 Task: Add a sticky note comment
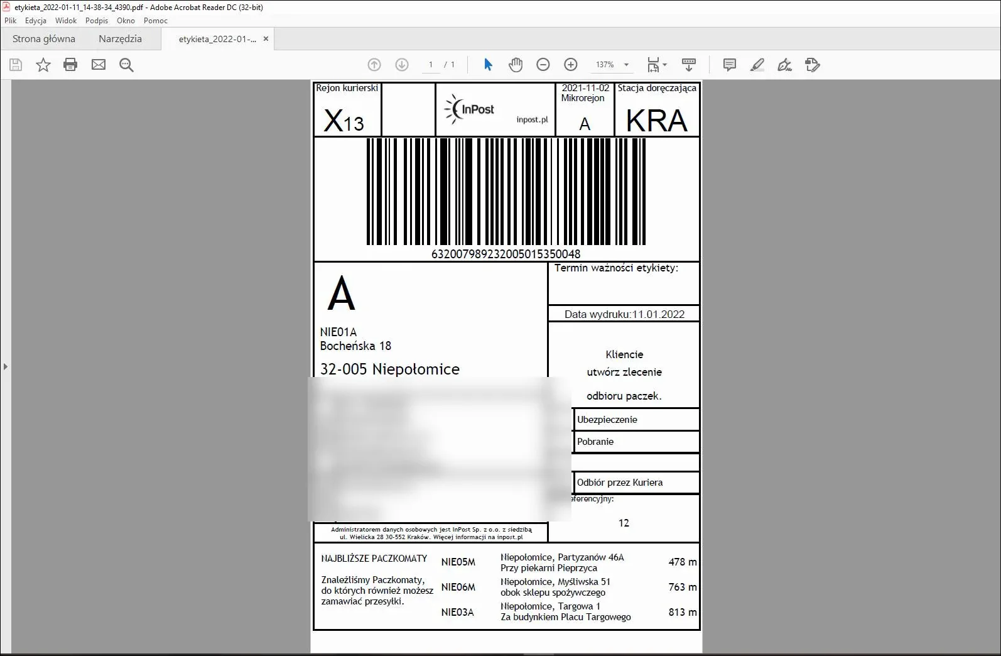pyautogui.click(x=730, y=65)
